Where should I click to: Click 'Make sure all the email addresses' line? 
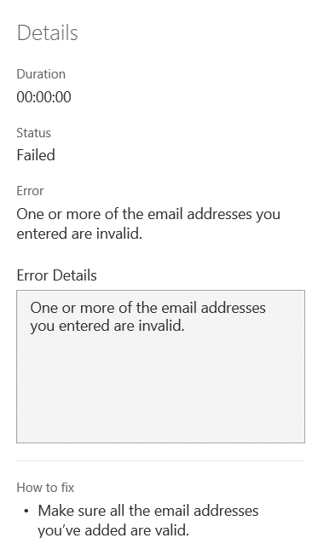(x=148, y=511)
